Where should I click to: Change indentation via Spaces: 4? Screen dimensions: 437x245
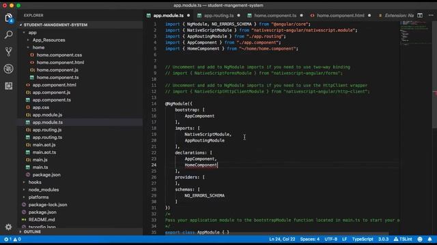pos(310,239)
